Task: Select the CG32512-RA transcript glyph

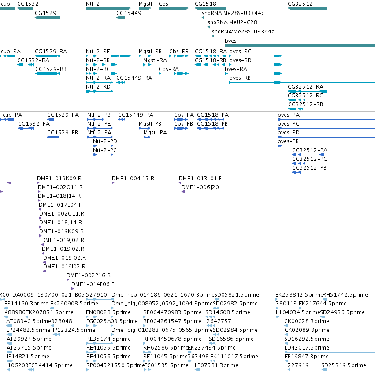Action: click(307, 91)
